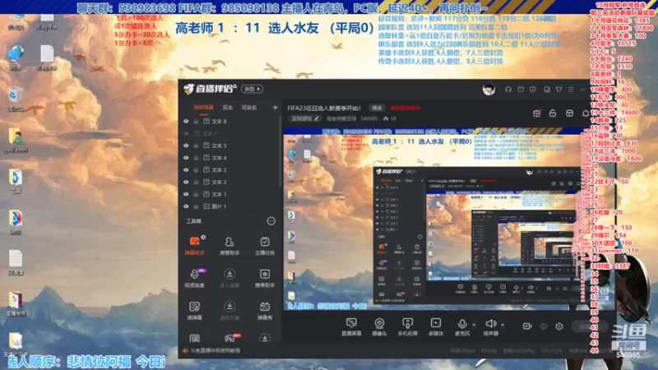Open 弹幕助手 settings gear

pos(203,238)
